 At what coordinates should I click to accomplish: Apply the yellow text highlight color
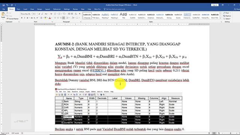pos(45,18)
